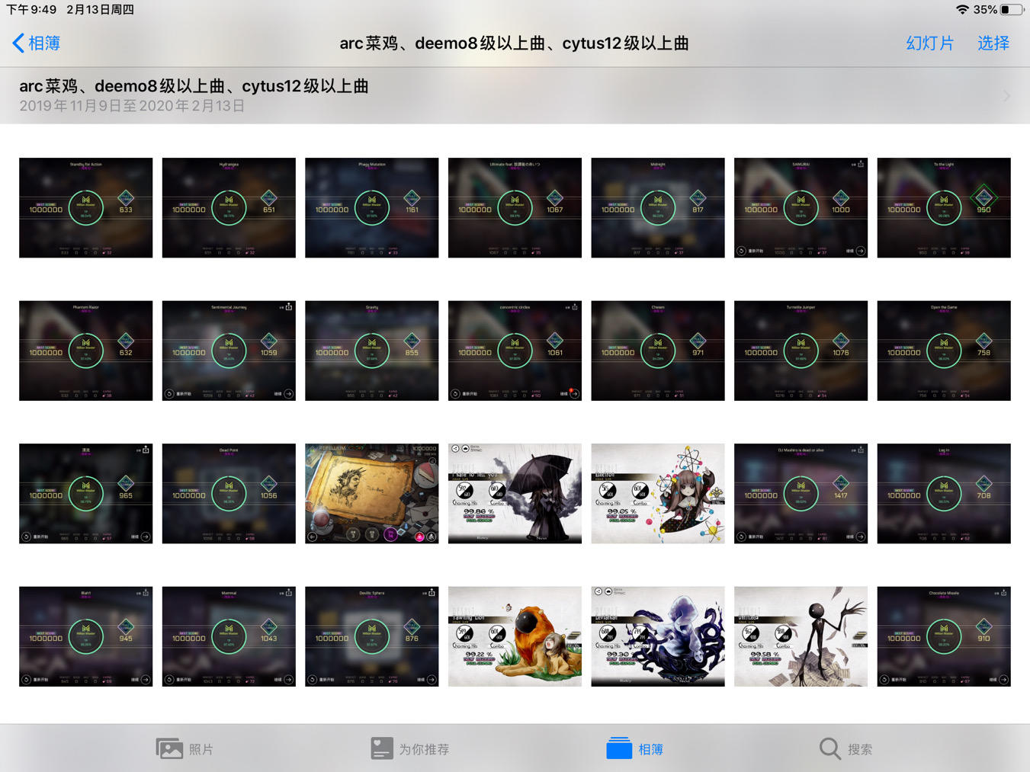The height and width of the screenshot is (772, 1030).
Task: Tap the Wi-Fi status icon
Action: coord(963,10)
